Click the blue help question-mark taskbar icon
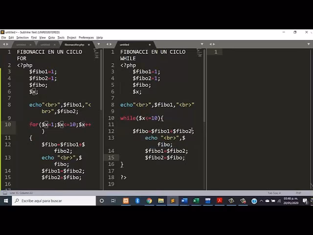The width and height of the screenshot is (313, 235). (x=254, y=201)
